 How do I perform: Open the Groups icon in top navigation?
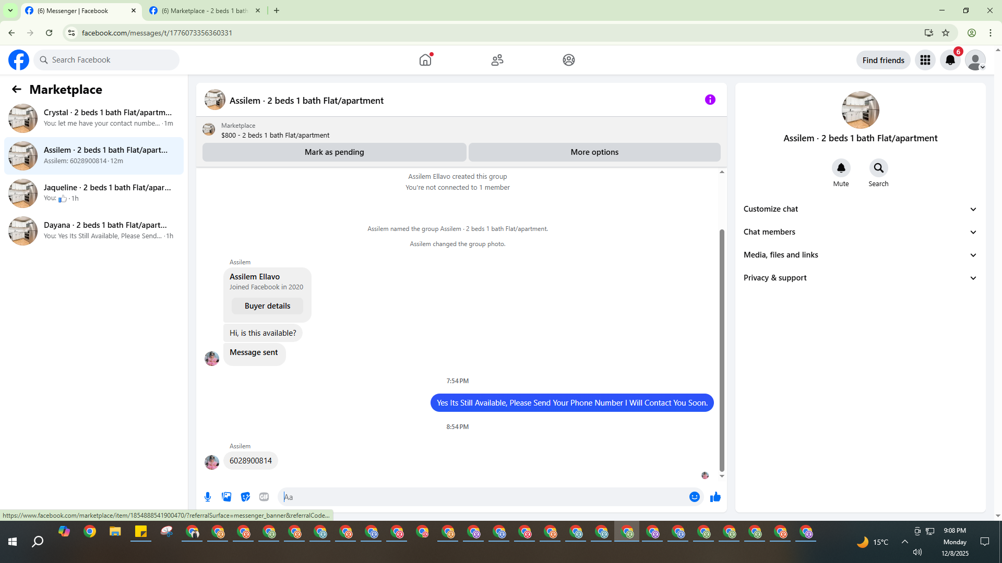[x=569, y=60]
